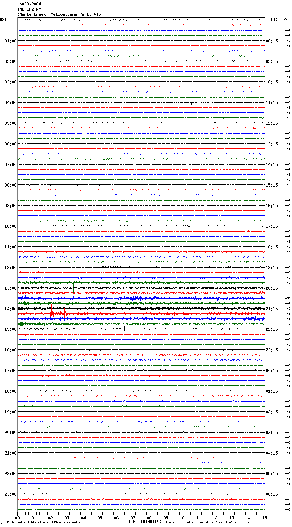Click the '00:15' UTC time label
Viewport: 292px width, 527px height.
pyautogui.click(x=272, y=371)
